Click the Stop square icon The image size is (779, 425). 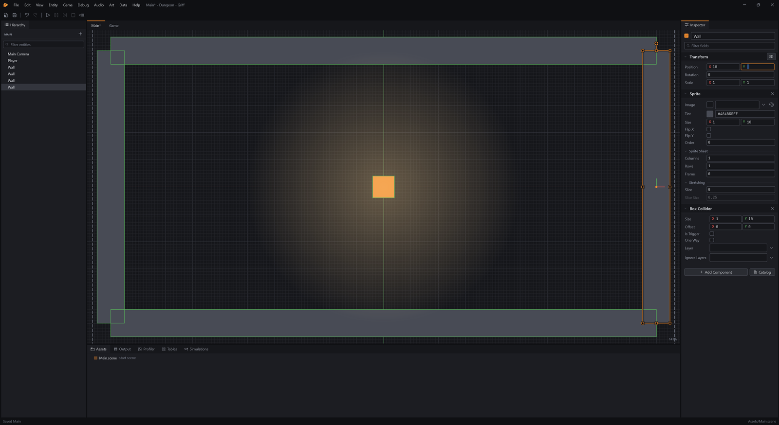click(x=73, y=15)
